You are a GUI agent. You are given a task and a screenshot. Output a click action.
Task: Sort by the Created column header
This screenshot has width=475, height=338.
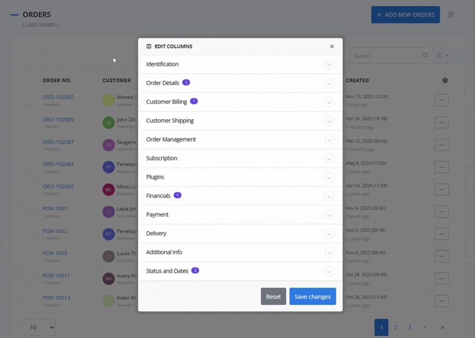(357, 80)
